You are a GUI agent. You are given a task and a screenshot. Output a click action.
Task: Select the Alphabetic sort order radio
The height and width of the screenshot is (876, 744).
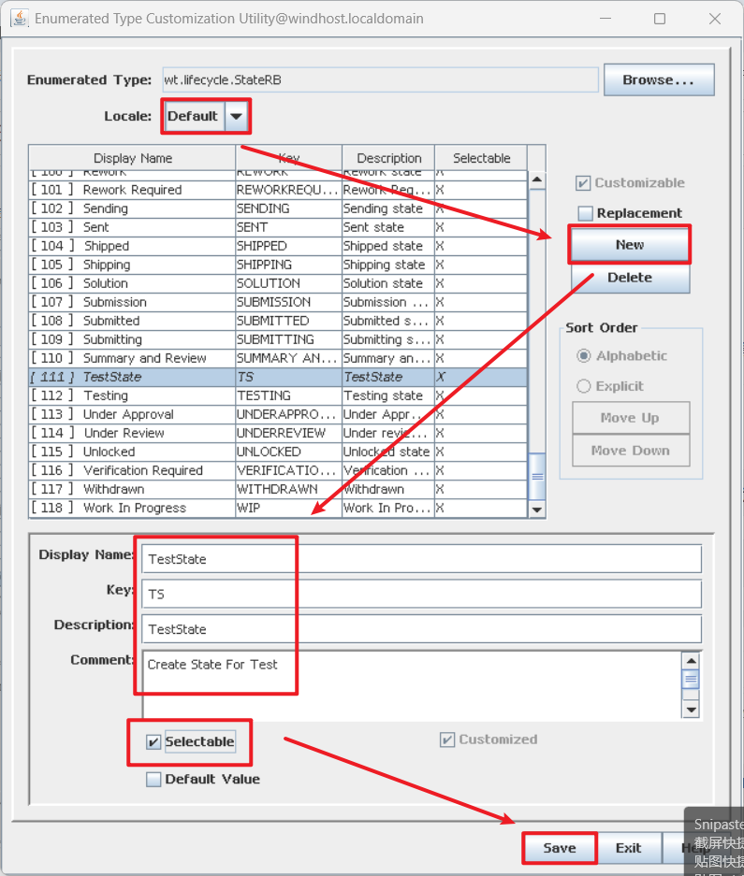[x=583, y=356]
